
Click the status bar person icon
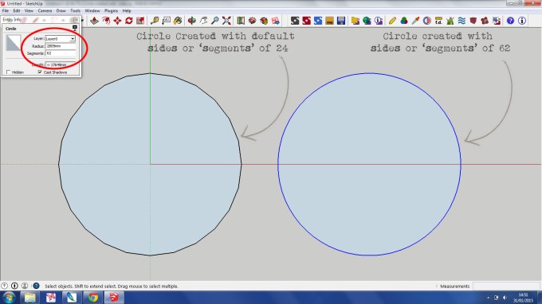[25, 286]
